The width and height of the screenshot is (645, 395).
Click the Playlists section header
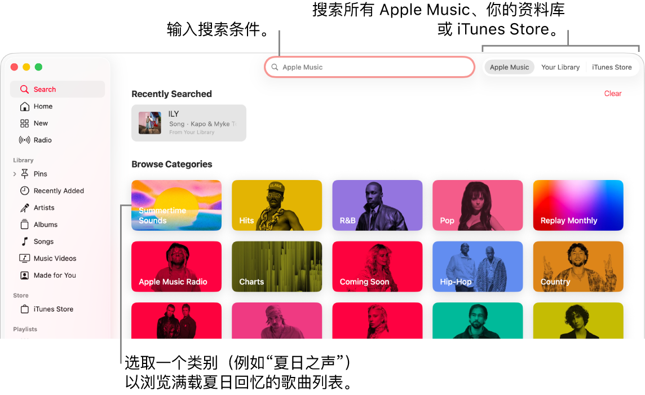pyautogui.click(x=25, y=329)
